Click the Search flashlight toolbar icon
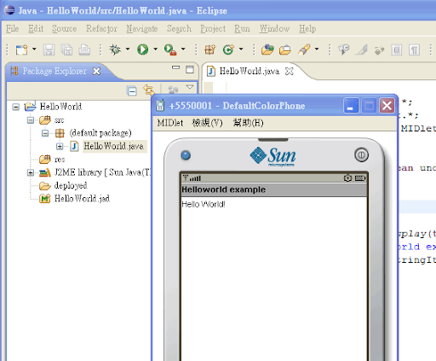 304,49
